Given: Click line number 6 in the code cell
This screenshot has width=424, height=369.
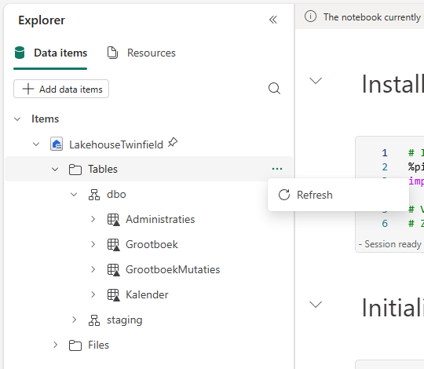Looking at the screenshot, I should pos(385,224).
